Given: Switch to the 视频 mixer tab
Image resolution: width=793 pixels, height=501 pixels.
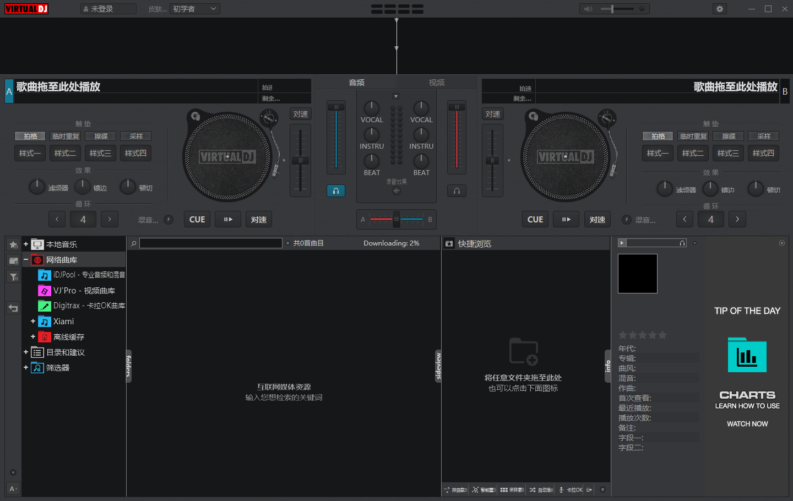Looking at the screenshot, I should tap(437, 83).
